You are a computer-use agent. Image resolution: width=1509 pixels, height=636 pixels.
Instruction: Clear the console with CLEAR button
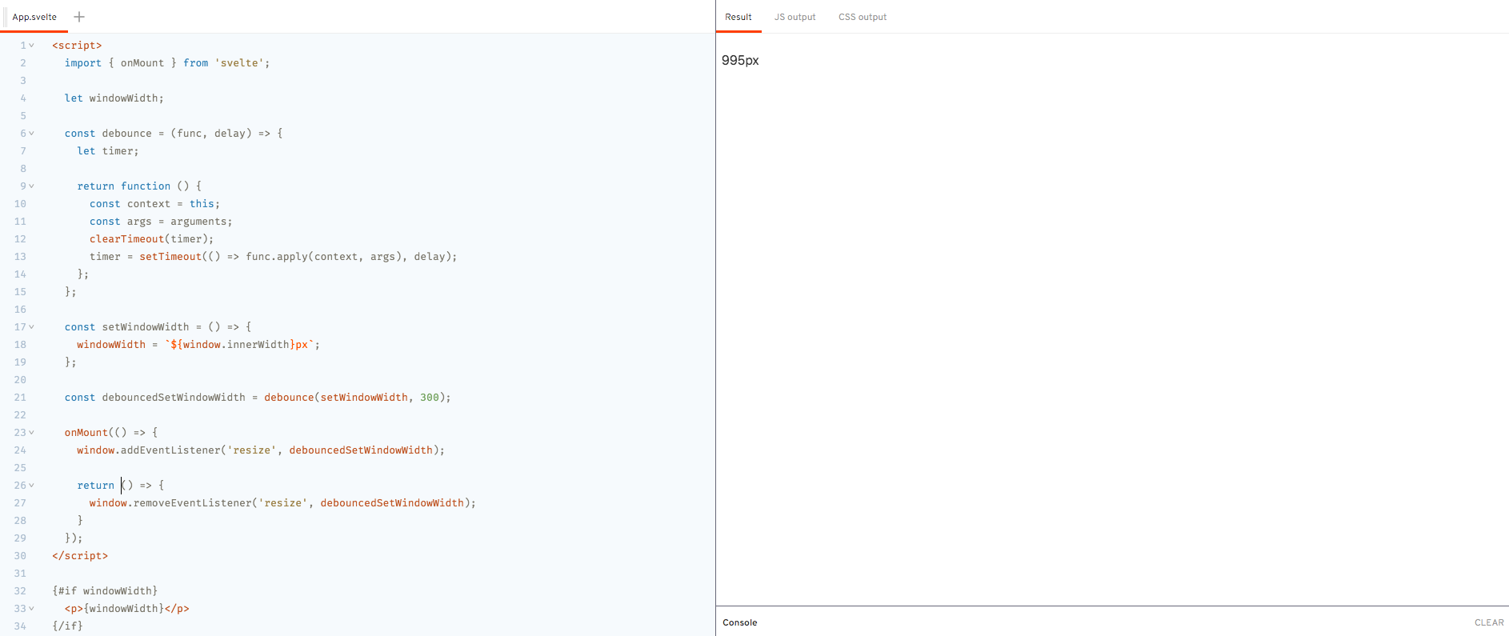pos(1489,622)
